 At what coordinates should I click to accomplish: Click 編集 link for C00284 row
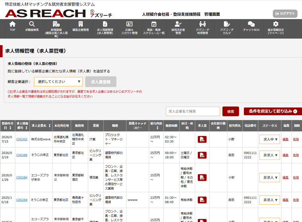pos(285,178)
